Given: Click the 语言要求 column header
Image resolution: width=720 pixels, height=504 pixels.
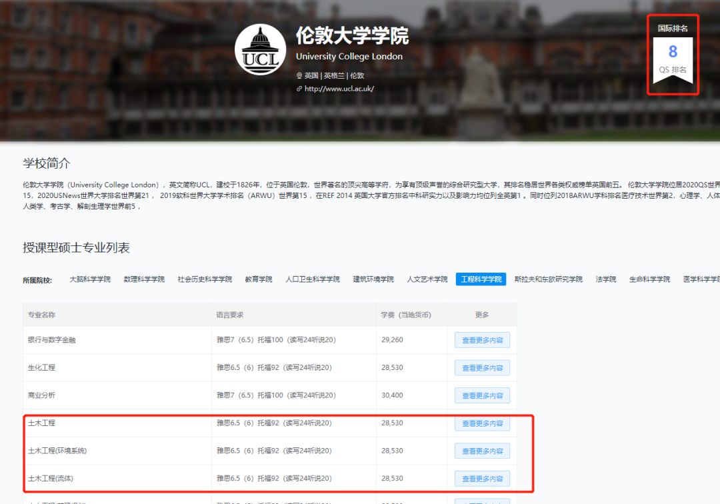Looking at the screenshot, I should point(230,315).
